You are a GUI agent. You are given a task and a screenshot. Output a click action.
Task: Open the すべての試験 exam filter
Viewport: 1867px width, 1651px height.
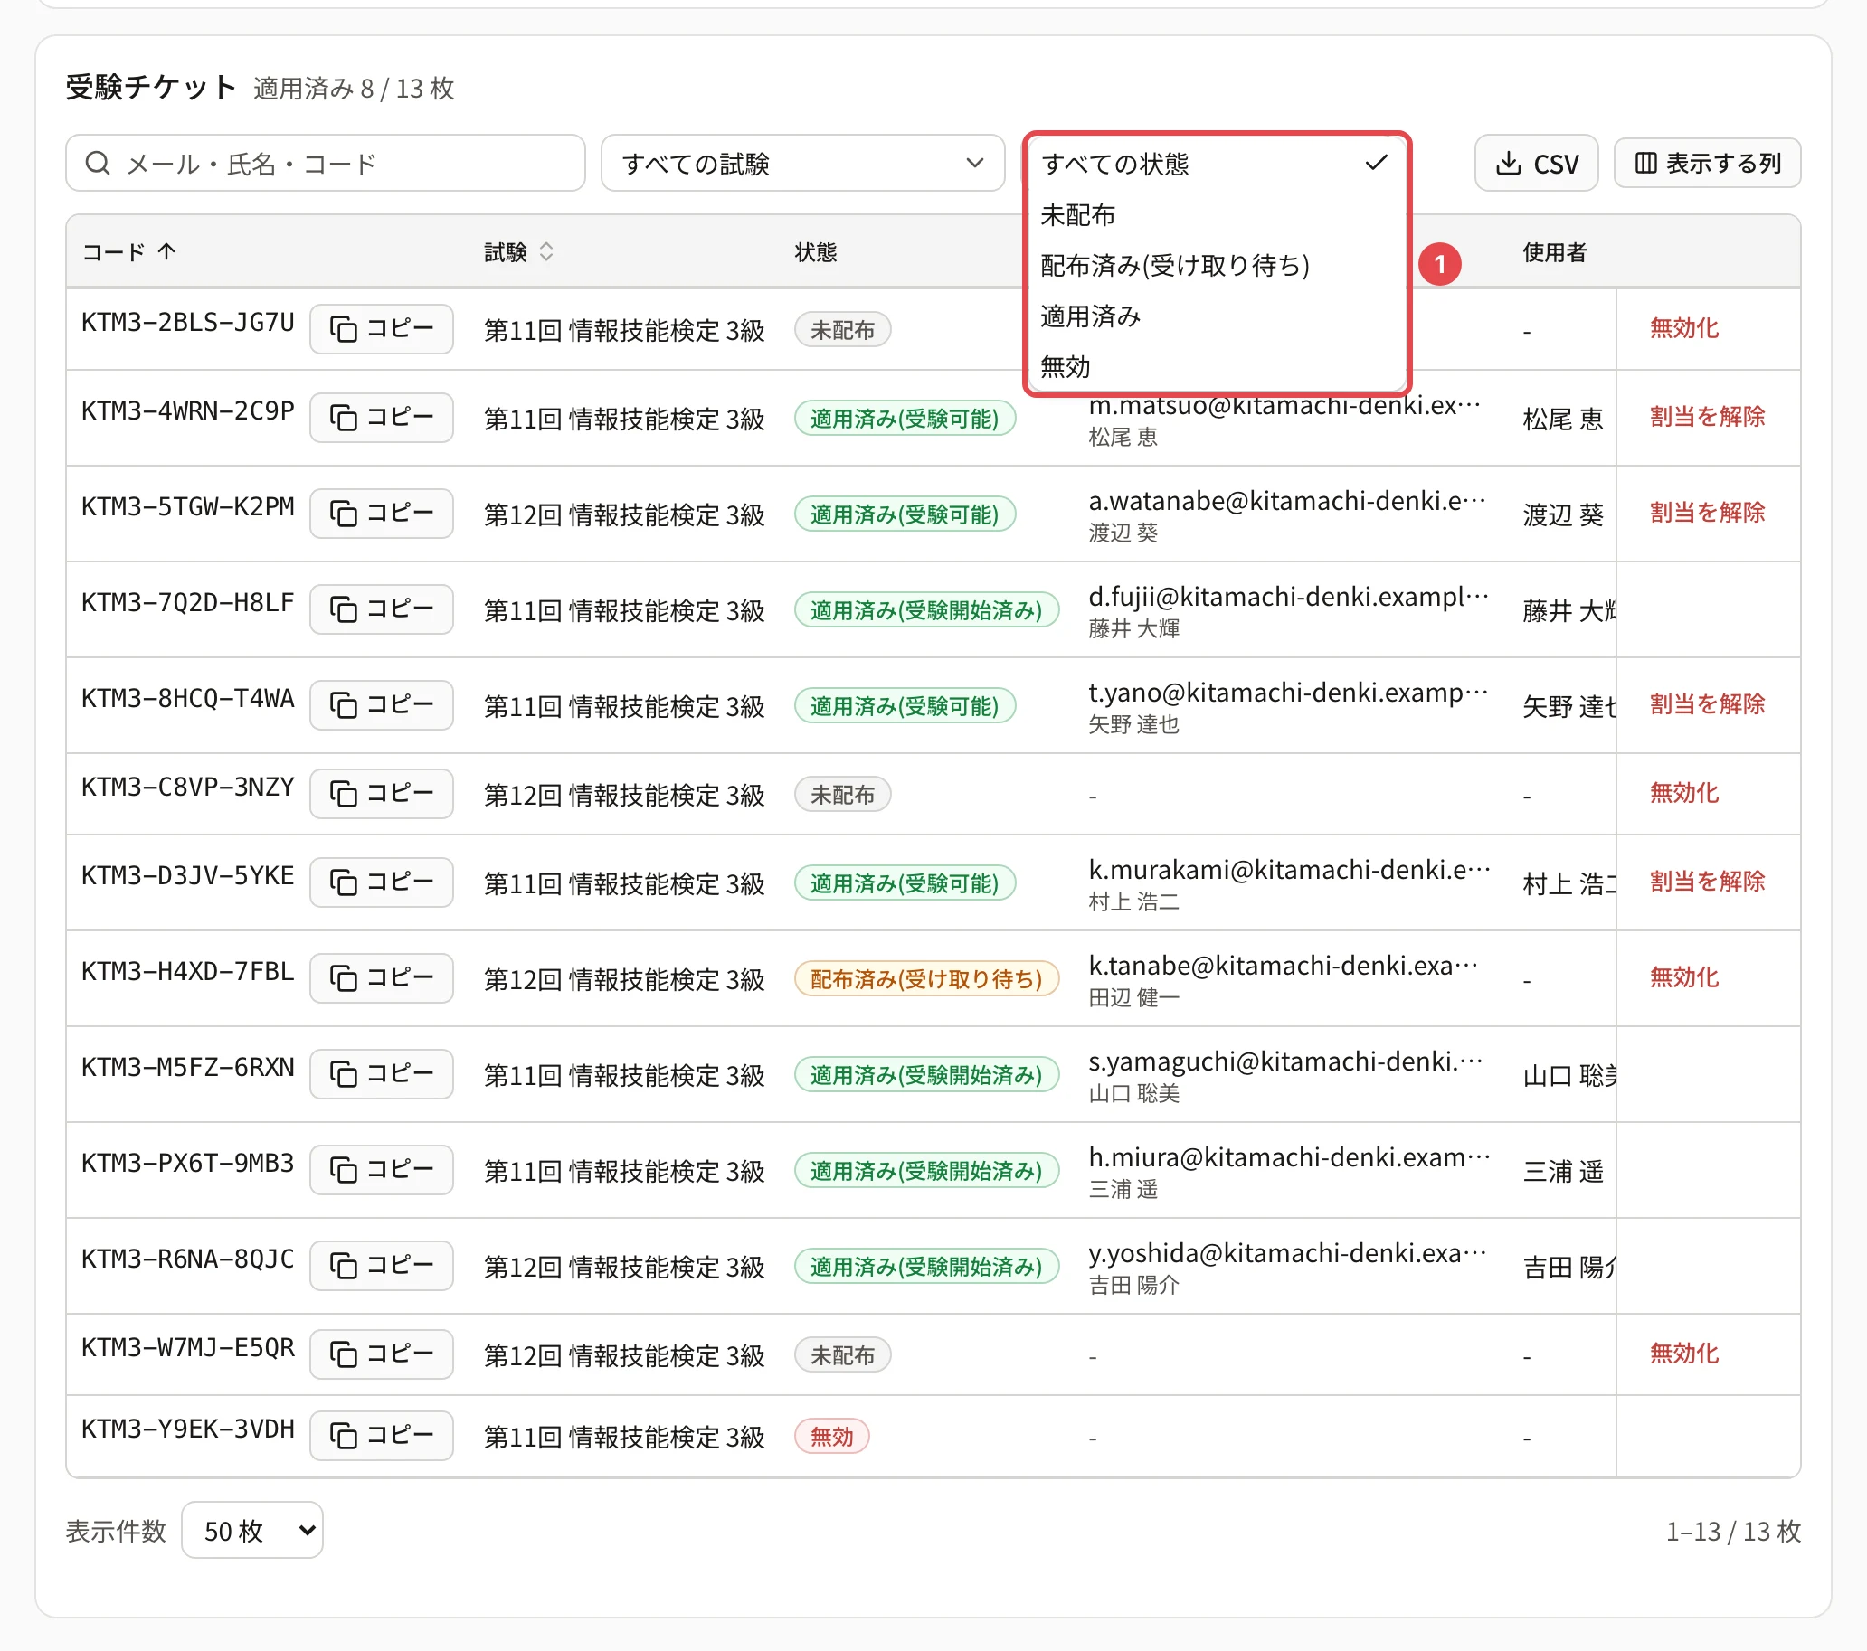tap(803, 164)
